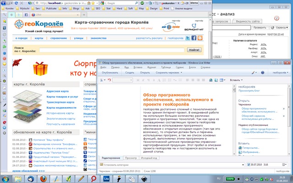
Task: Open the SEO bookmarks folder
Action: [96, 8]
